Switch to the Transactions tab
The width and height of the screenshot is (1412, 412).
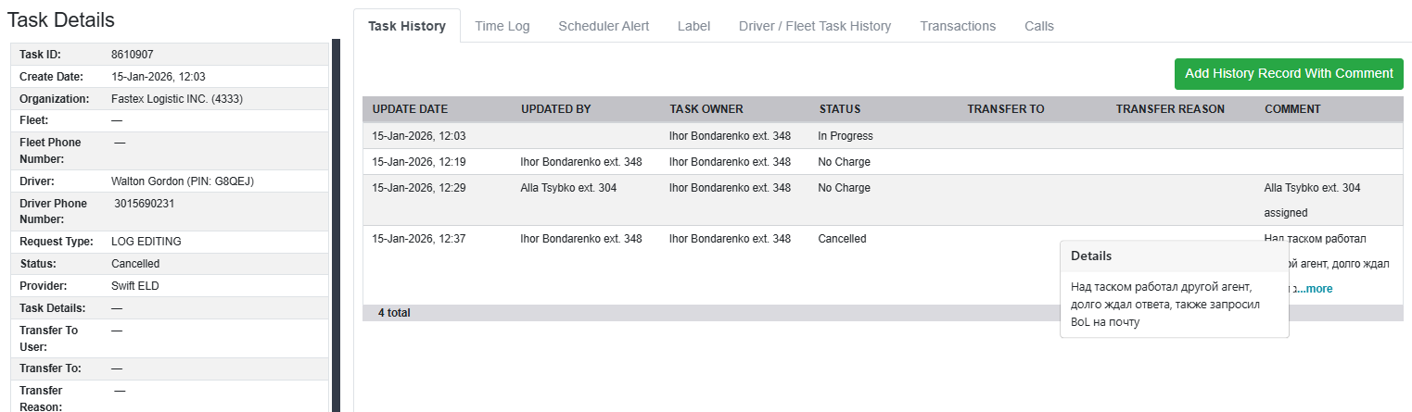(x=958, y=26)
